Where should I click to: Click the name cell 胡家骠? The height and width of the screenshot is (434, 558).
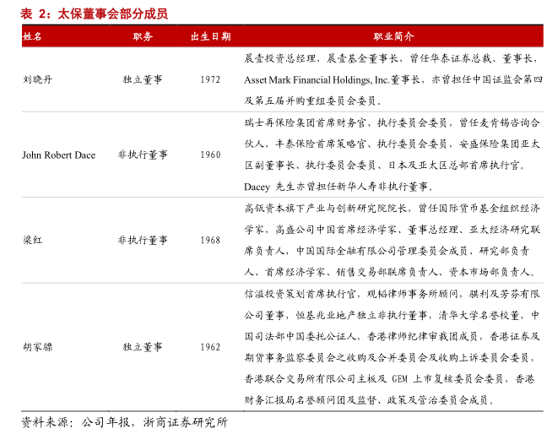pos(37,346)
